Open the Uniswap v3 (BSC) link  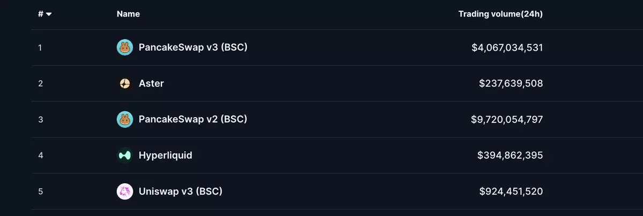click(x=180, y=191)
